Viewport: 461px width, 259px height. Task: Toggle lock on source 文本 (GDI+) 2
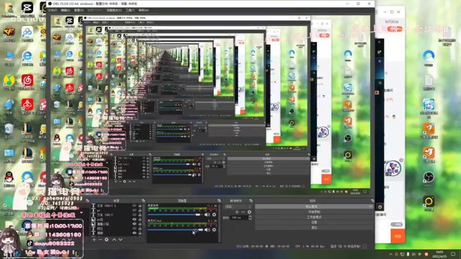click(140, 206)
